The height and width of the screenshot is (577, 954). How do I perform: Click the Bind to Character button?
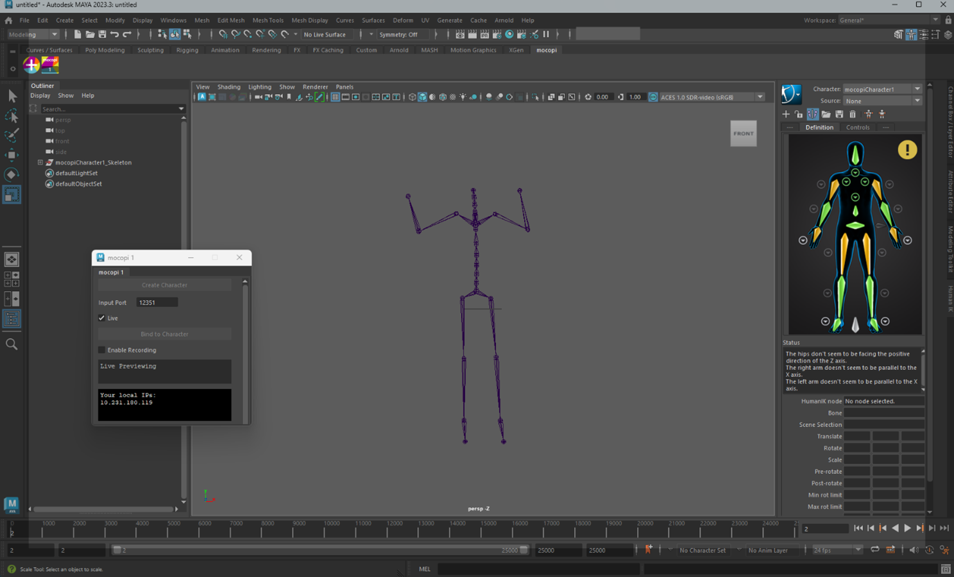[164, 334]
